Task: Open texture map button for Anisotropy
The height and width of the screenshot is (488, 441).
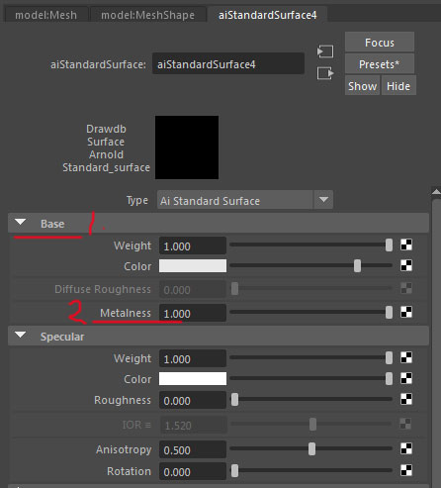Action: pyautogui.click(x=406, y=449)
